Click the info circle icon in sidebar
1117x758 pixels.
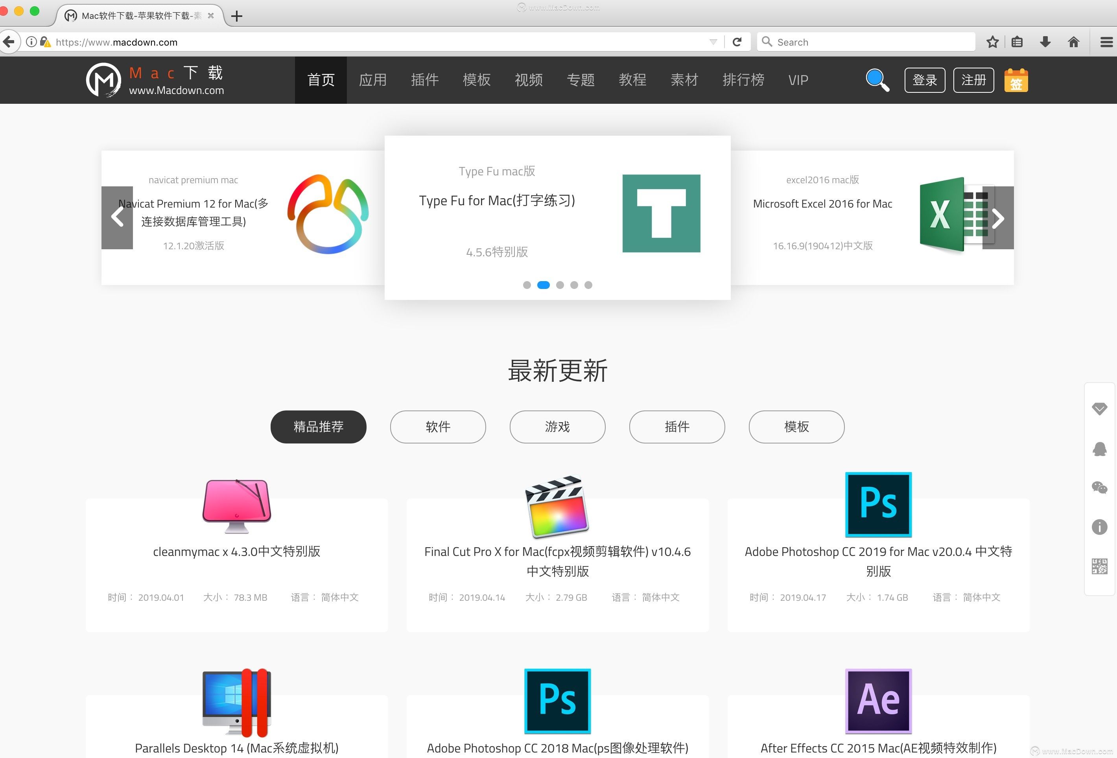1100,527
